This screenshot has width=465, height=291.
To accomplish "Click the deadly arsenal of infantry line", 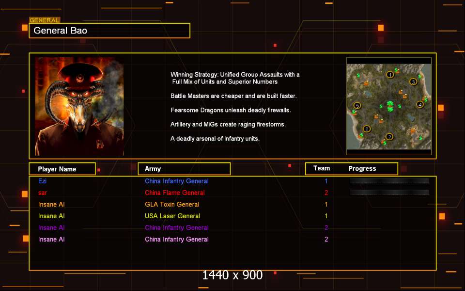I will click(x=215, y=139).
